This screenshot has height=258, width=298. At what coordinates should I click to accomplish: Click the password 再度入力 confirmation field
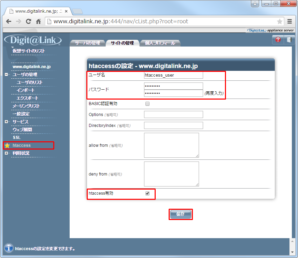[173, 93]
